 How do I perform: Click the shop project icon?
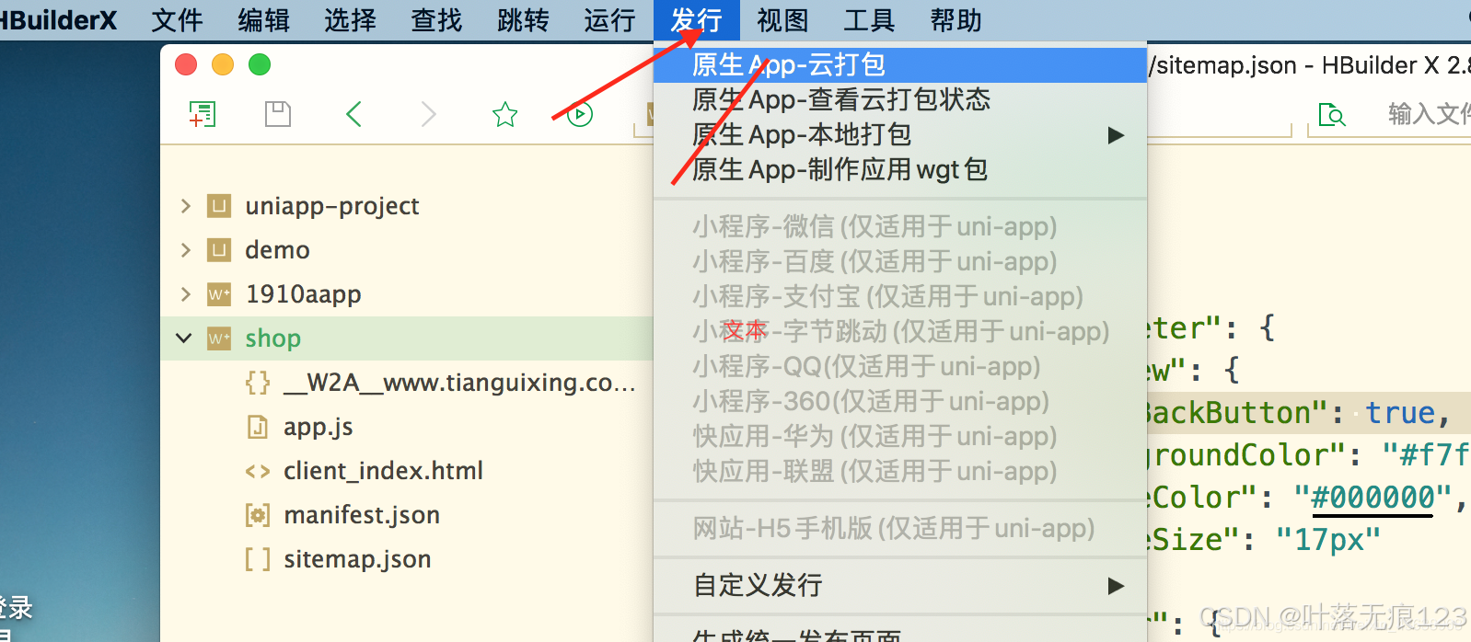coord(218,338)
